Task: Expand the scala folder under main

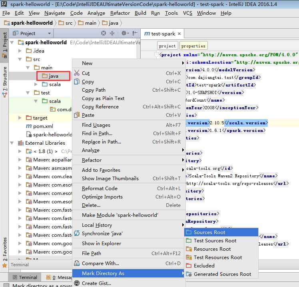Action: (x=36, y=84)
